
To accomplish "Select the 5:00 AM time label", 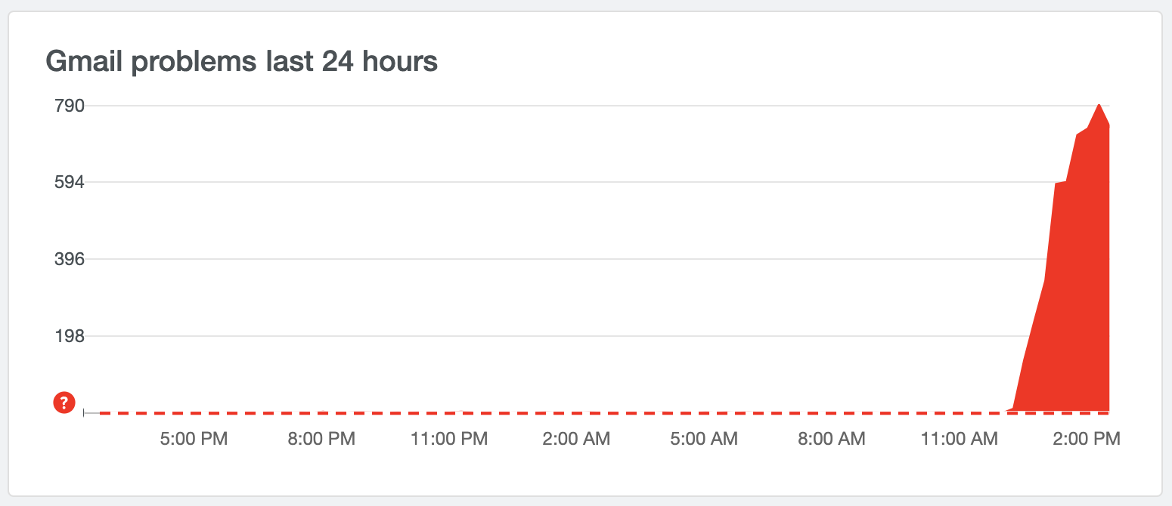I will (x=704, y=439).
